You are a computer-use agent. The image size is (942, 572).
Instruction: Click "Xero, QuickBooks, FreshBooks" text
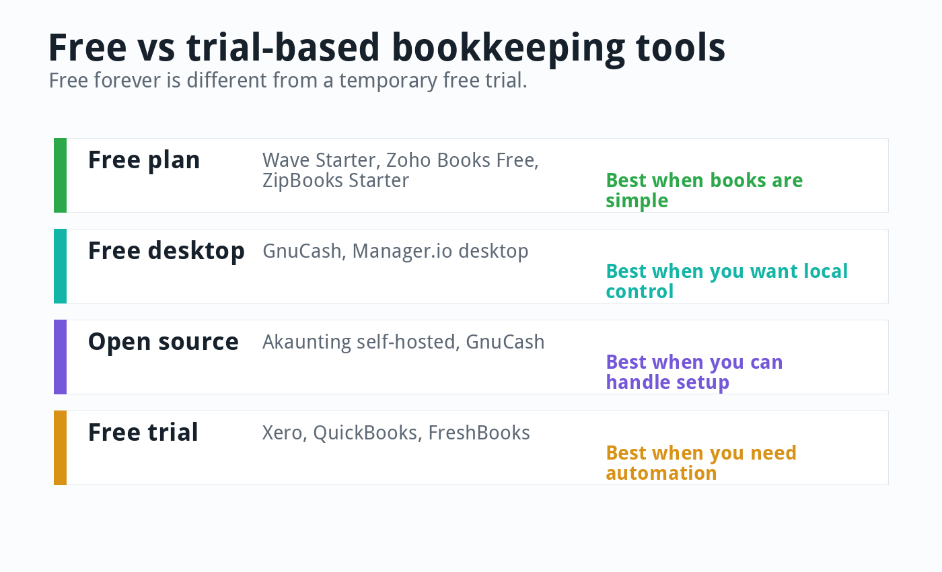click(x=396, y=433)
